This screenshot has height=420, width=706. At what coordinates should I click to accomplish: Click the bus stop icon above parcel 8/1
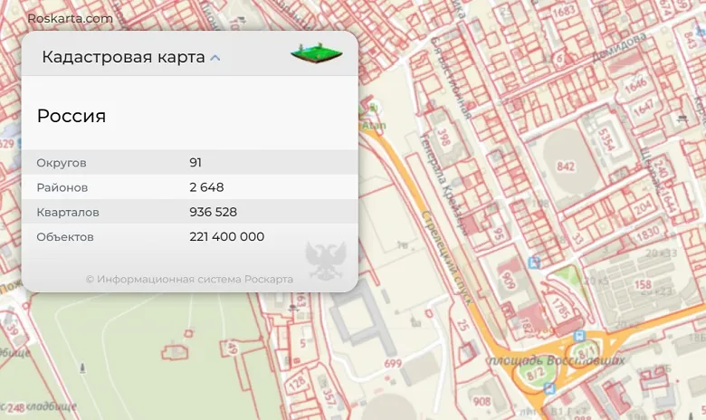(578, 335)
